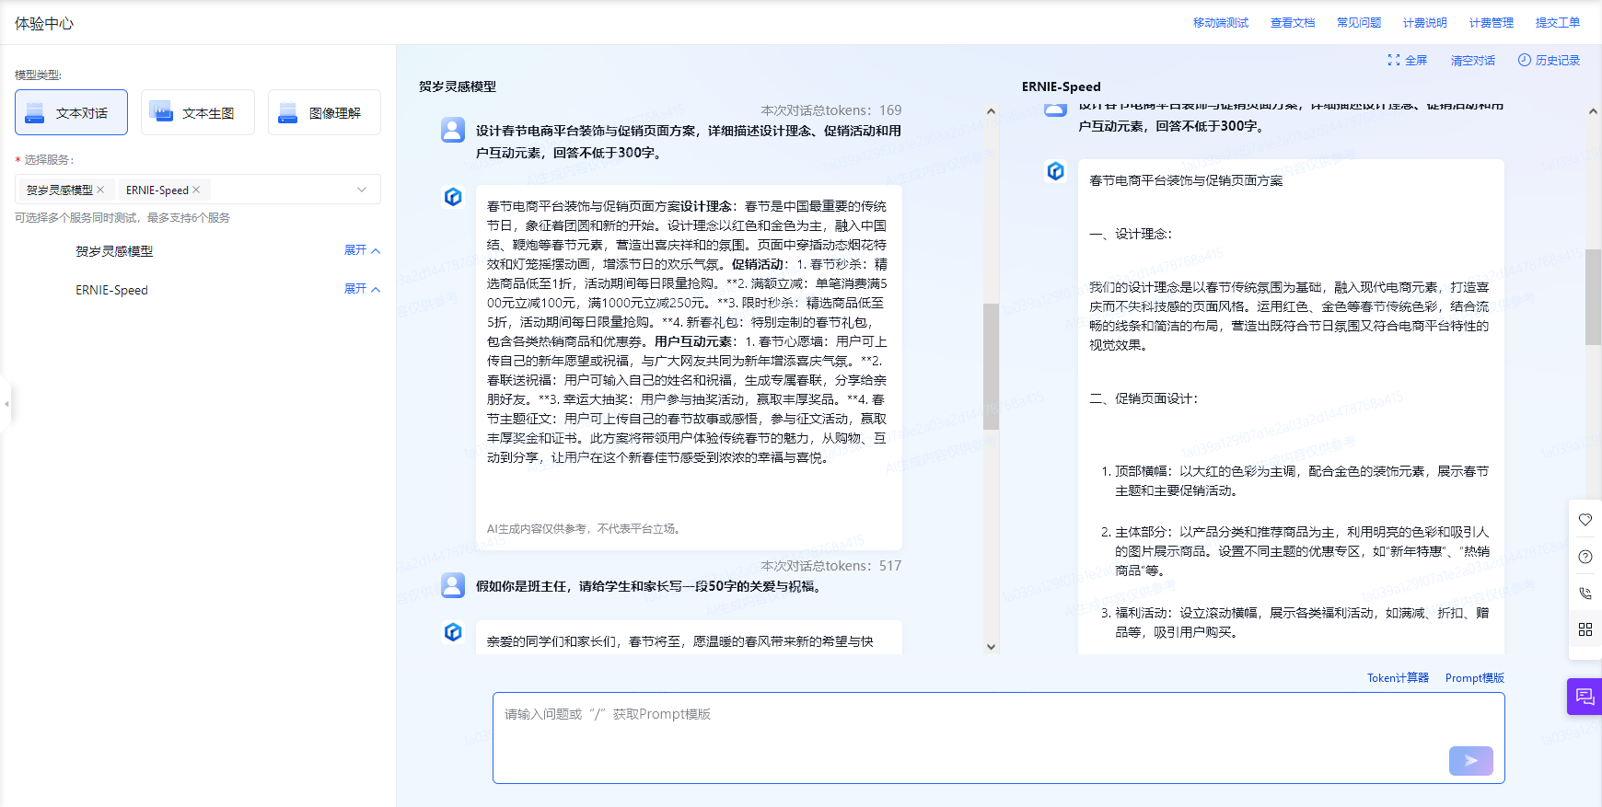The image size is (1602, 807).
Task: Open 移动端测试 link
Action: [1221, 23]
